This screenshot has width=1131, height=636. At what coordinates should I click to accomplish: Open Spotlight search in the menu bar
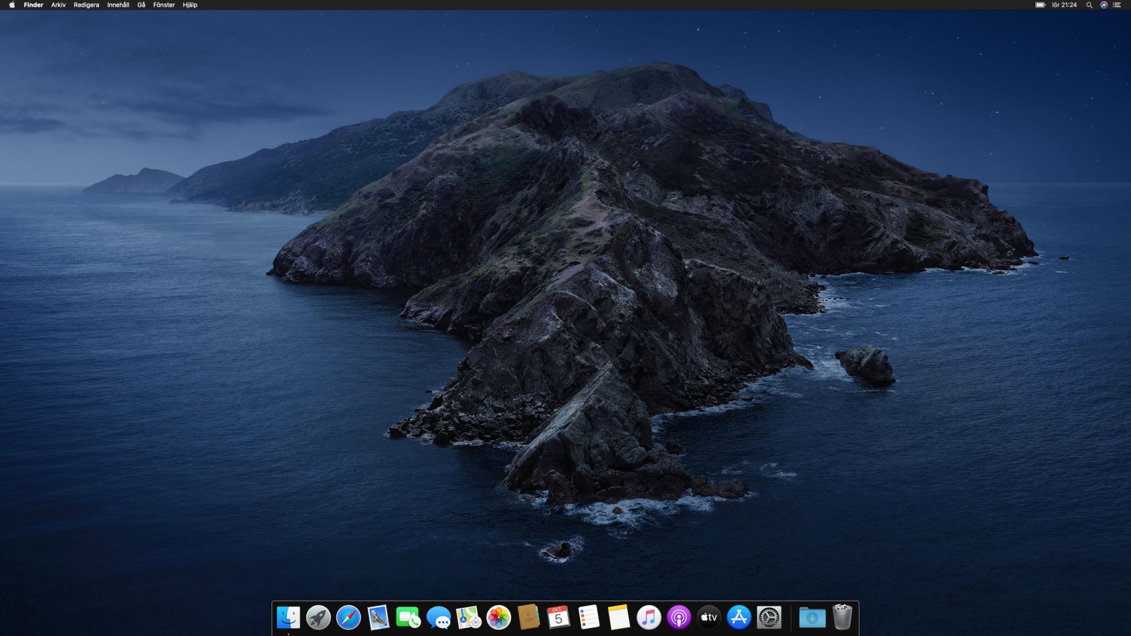point(1089,5)
